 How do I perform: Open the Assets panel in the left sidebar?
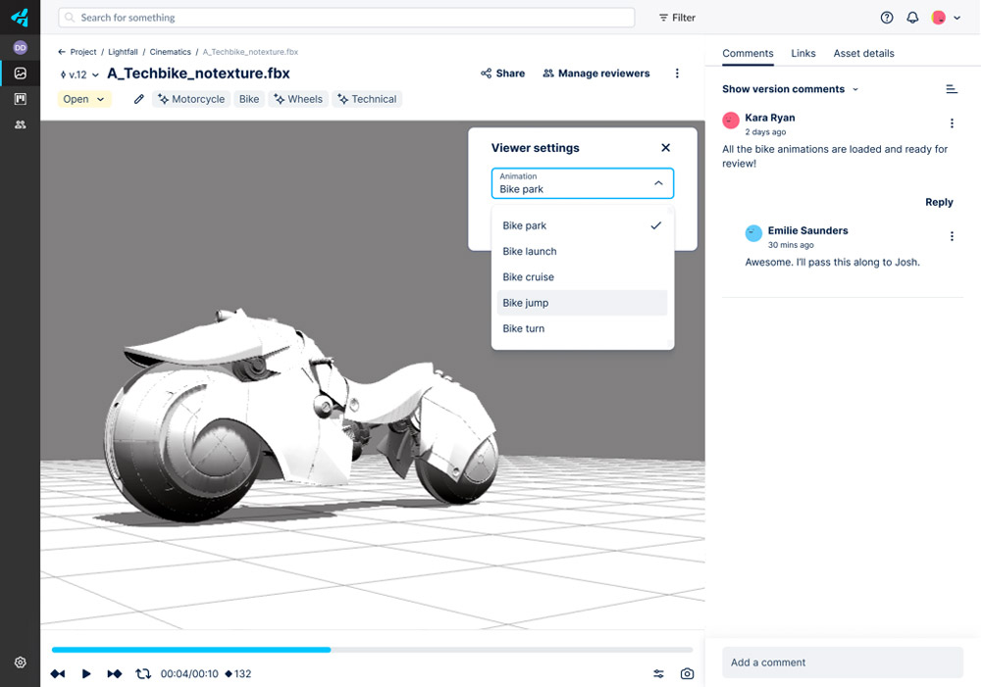[20, 73]
